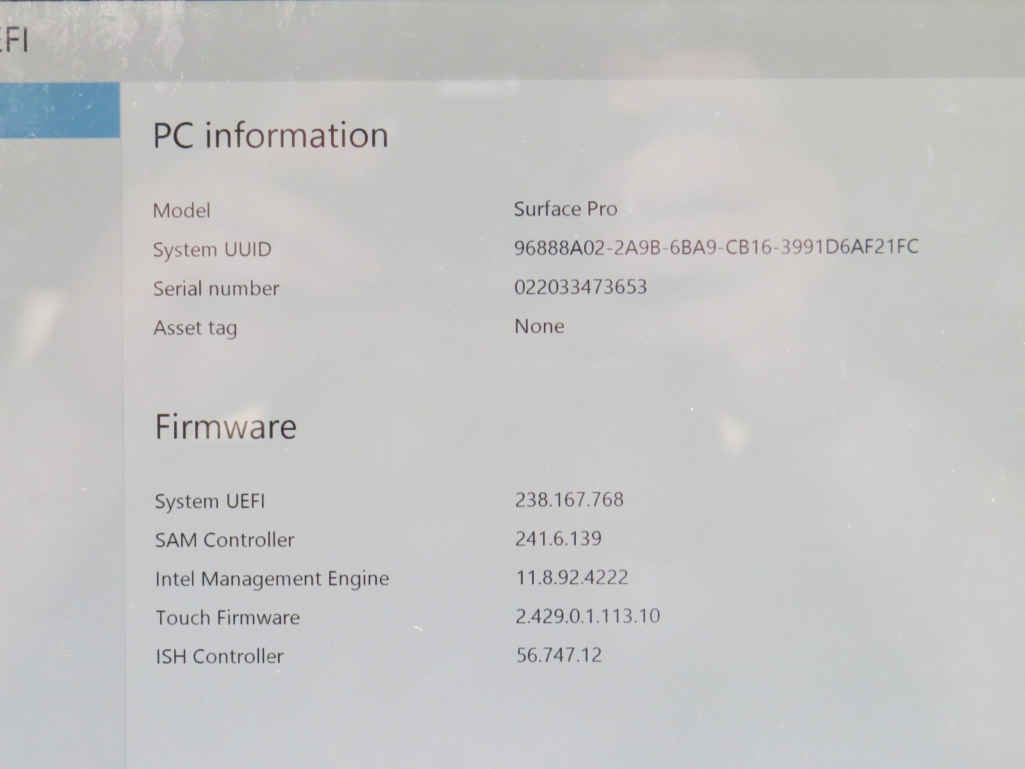1025x769 pixels.
Task: Select ISH Controller version 56.747.12
Action: (x=559, y=655)
